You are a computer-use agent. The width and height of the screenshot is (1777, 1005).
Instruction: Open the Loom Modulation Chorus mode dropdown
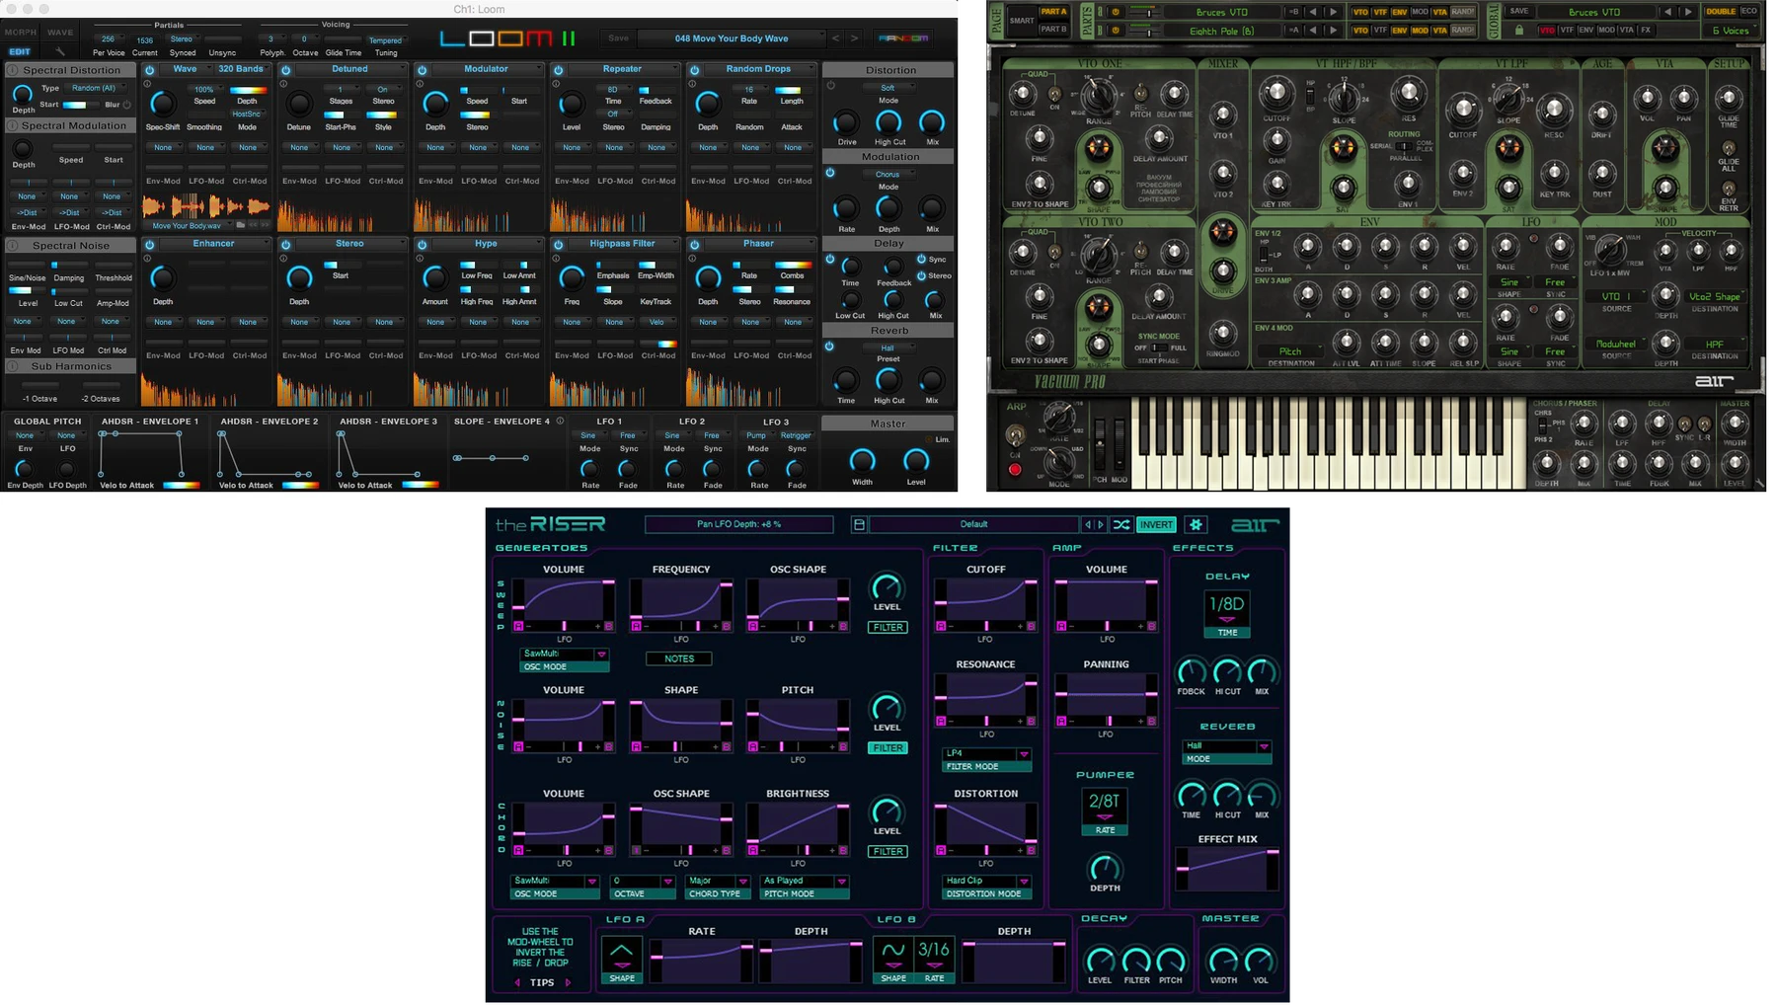coord(888,174)
